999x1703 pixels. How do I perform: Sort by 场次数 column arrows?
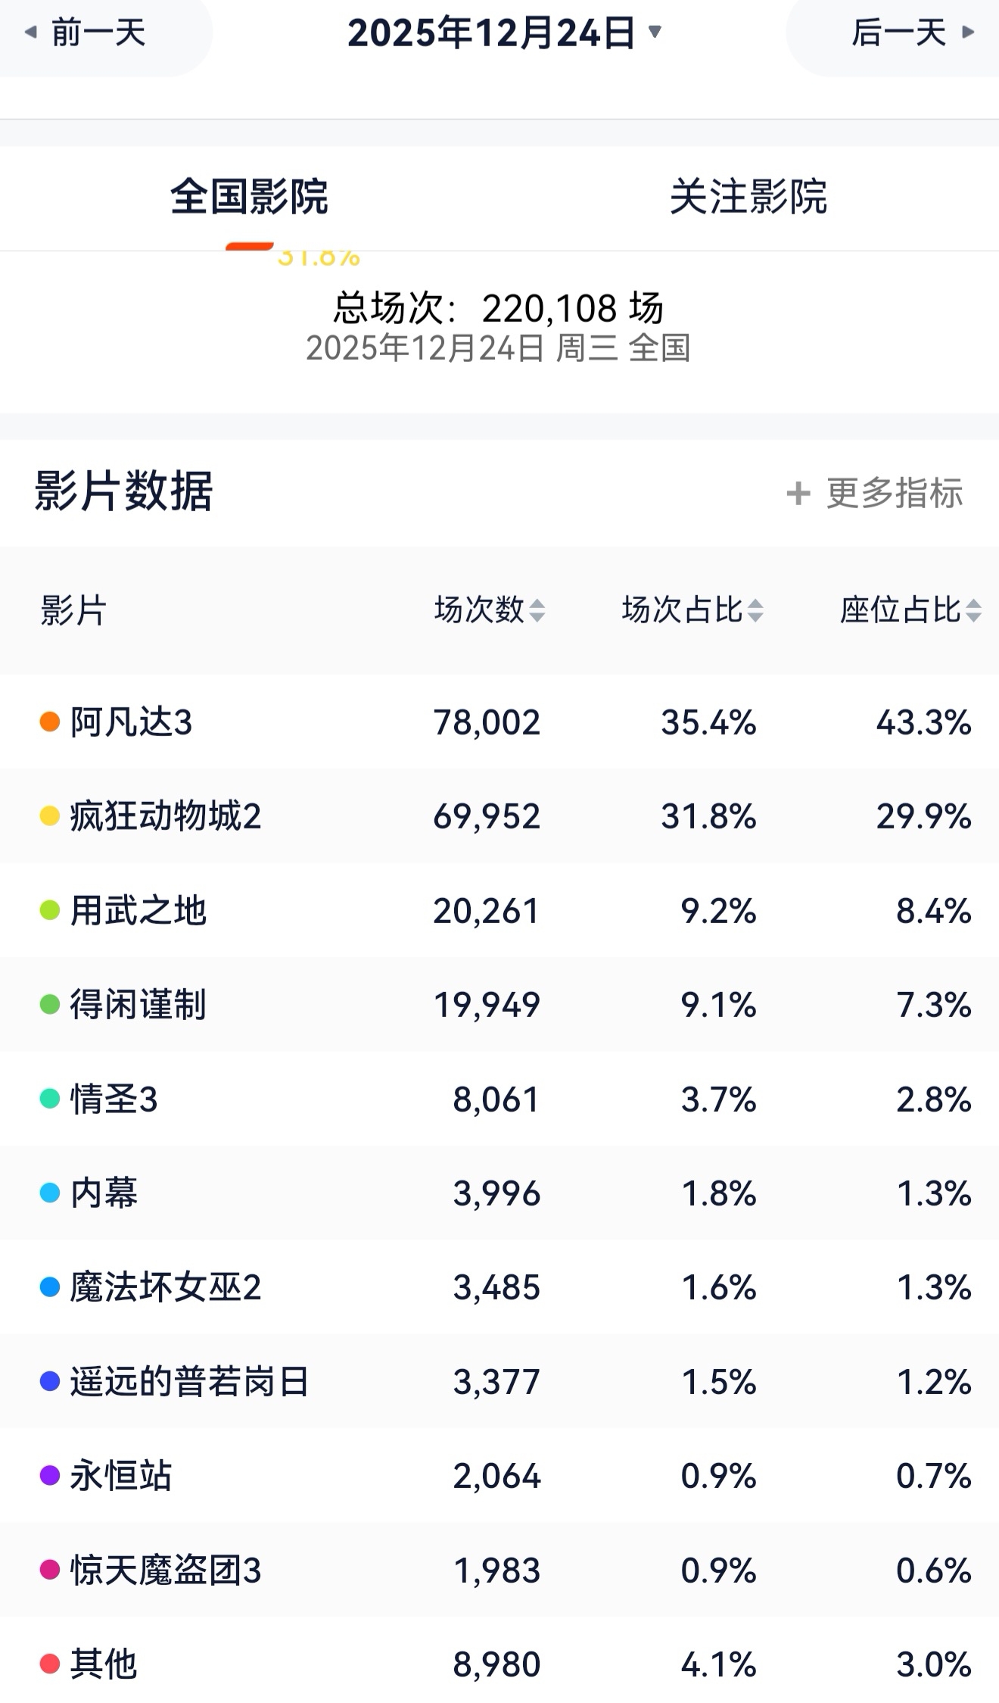click(x=537, y=610)
